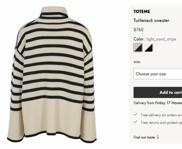Open the TOTEME brand page
The image size is (182, 149).
pyautogui.click(x=142, y=12)
